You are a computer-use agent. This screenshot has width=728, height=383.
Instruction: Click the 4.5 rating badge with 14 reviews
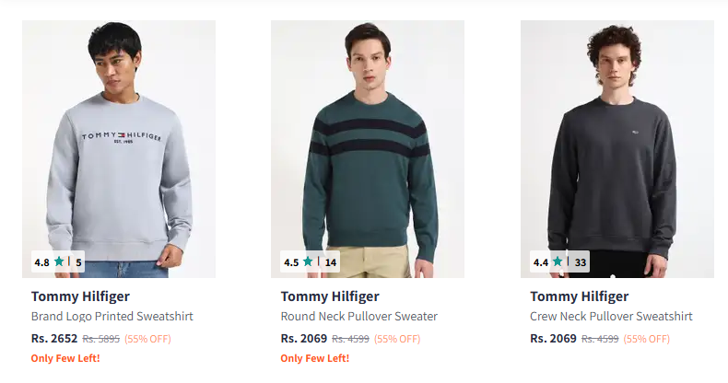tap(310, 261)
